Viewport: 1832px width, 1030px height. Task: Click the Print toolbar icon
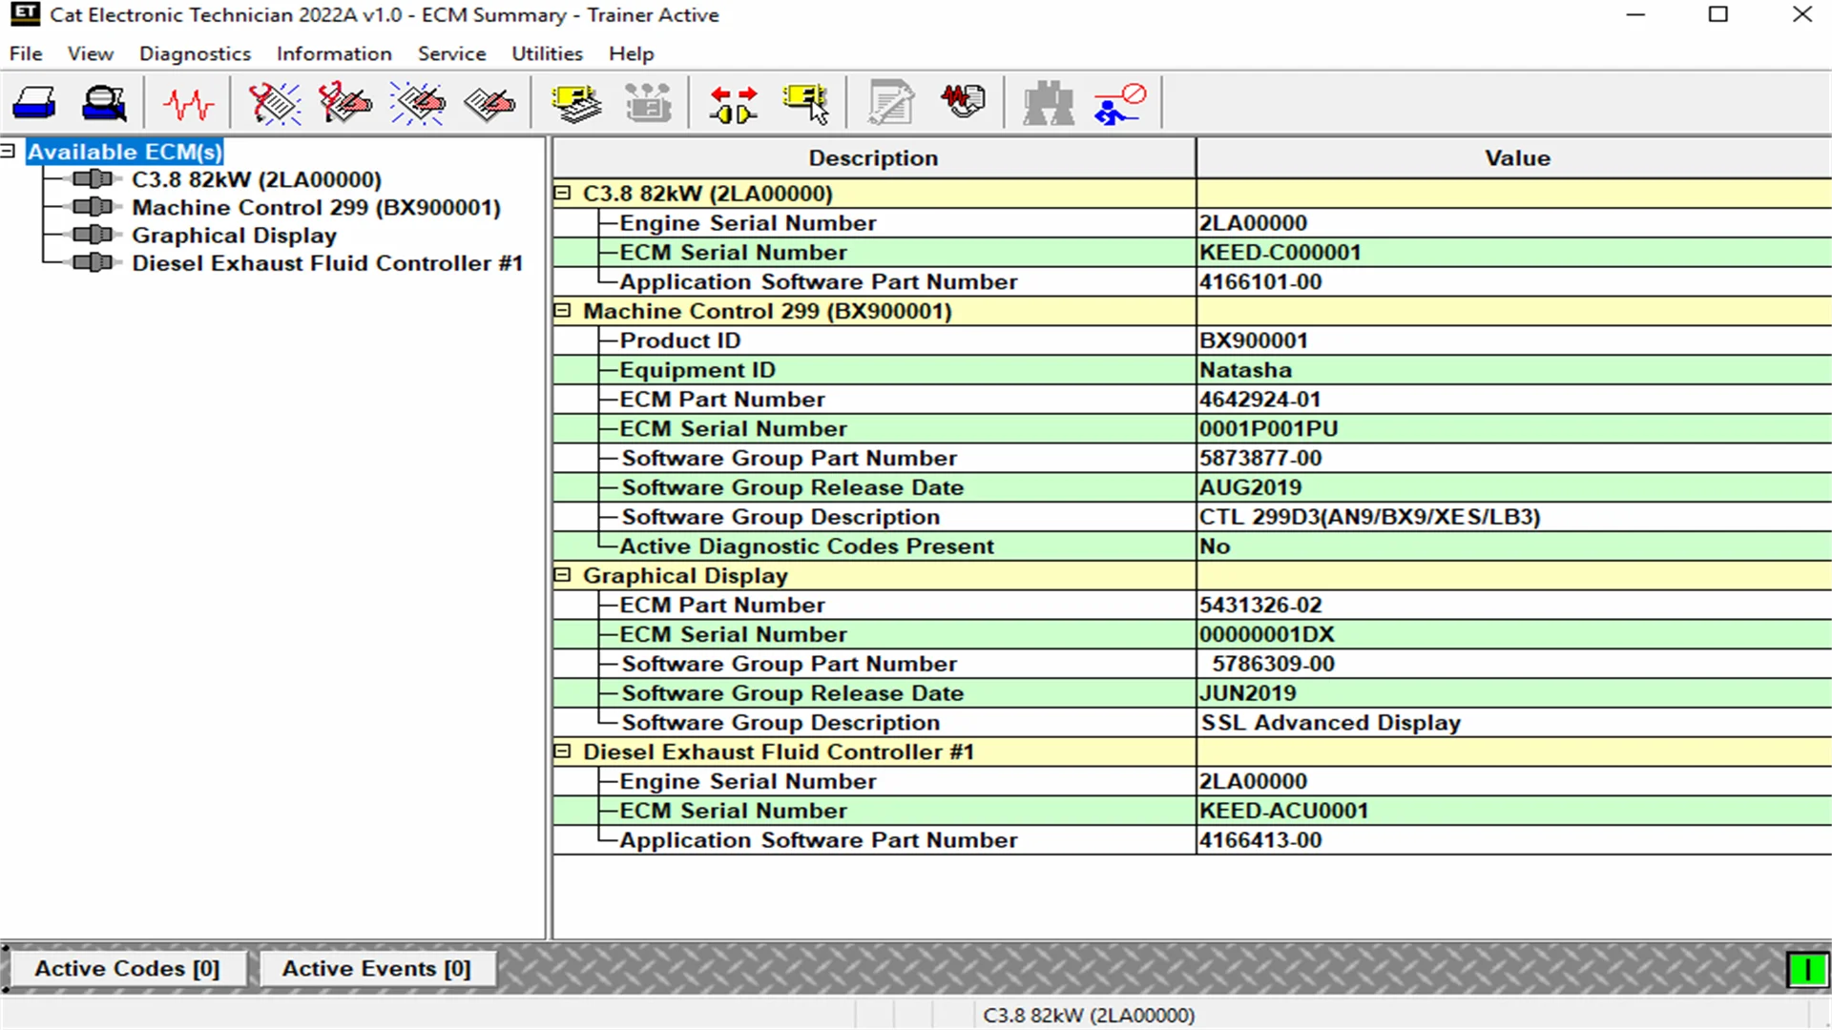(x=34, y=103)
